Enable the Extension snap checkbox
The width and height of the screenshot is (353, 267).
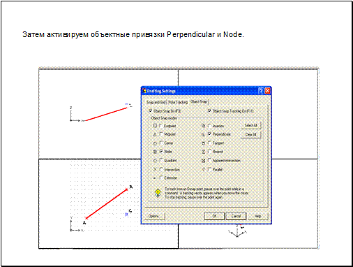tap(161, 178)
